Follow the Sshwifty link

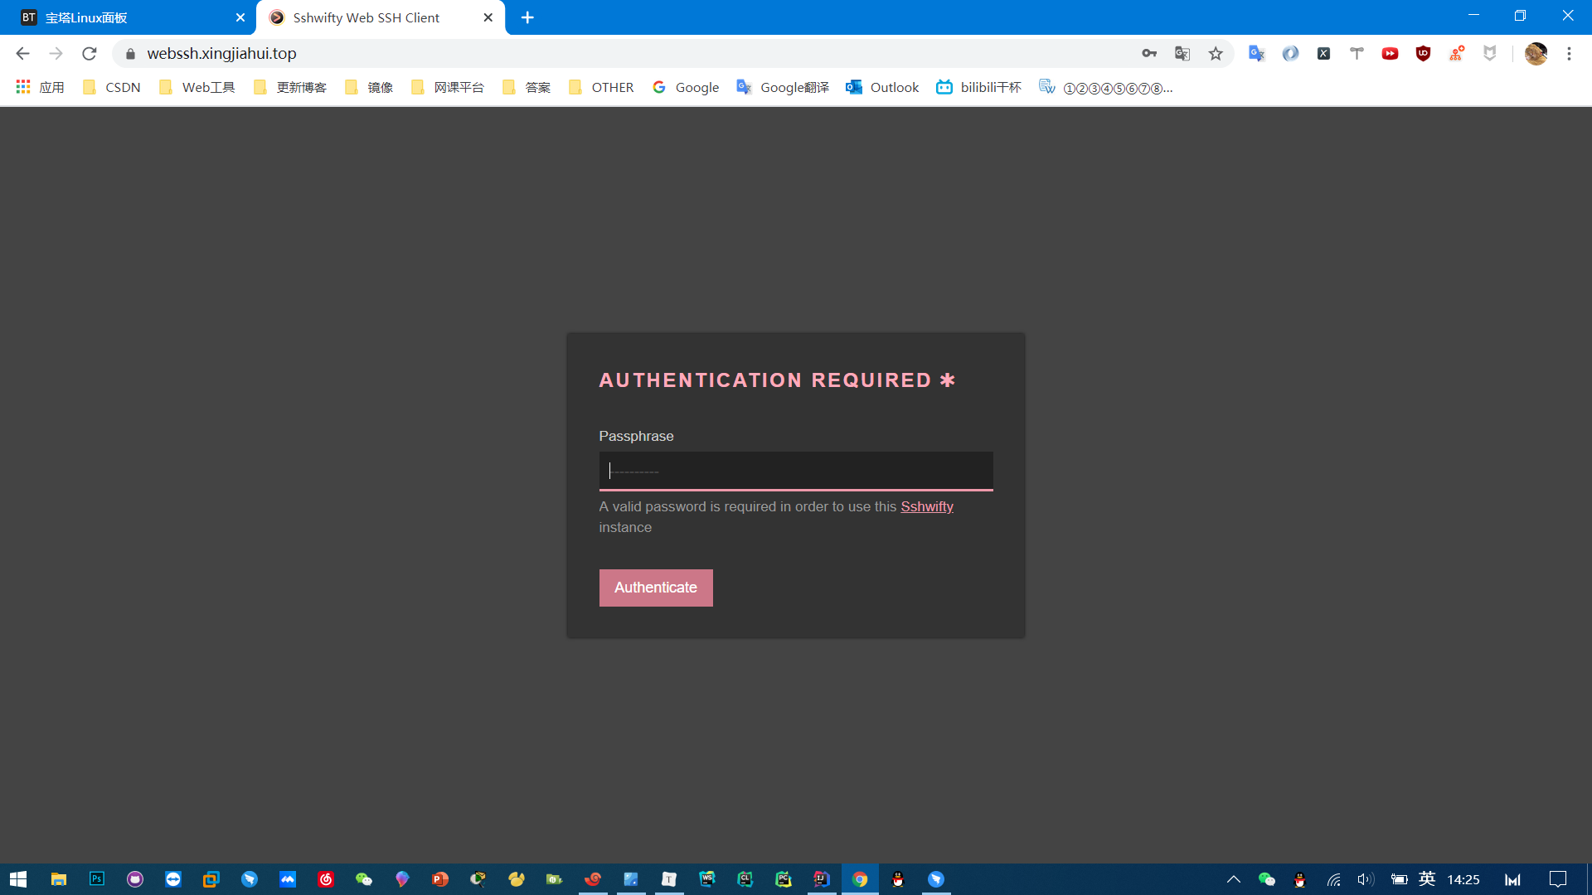tap(926, 506)
